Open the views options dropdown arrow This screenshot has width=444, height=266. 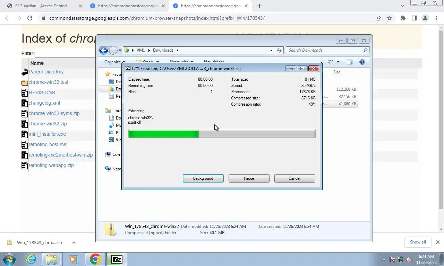tap(338, 62)
